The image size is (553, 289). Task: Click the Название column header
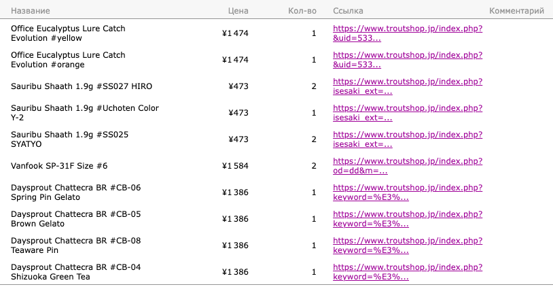tap(31, 11)
